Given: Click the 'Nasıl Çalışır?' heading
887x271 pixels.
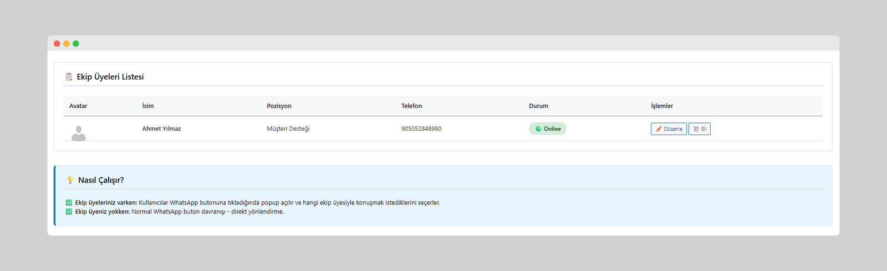Looking at the screenshot, I should pos(101,180).
